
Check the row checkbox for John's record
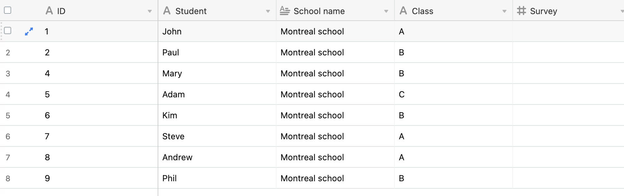(8, 30)
